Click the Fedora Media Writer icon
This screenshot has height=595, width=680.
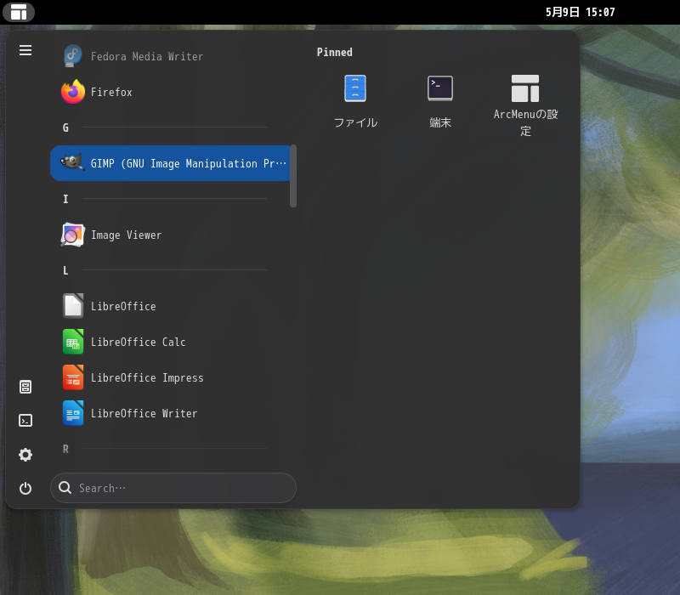click(x=73, y=56)
